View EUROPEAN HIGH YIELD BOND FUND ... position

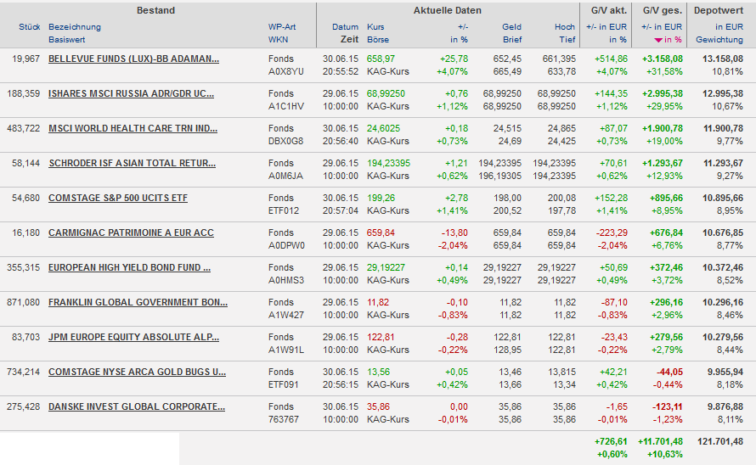pos(130,267)
